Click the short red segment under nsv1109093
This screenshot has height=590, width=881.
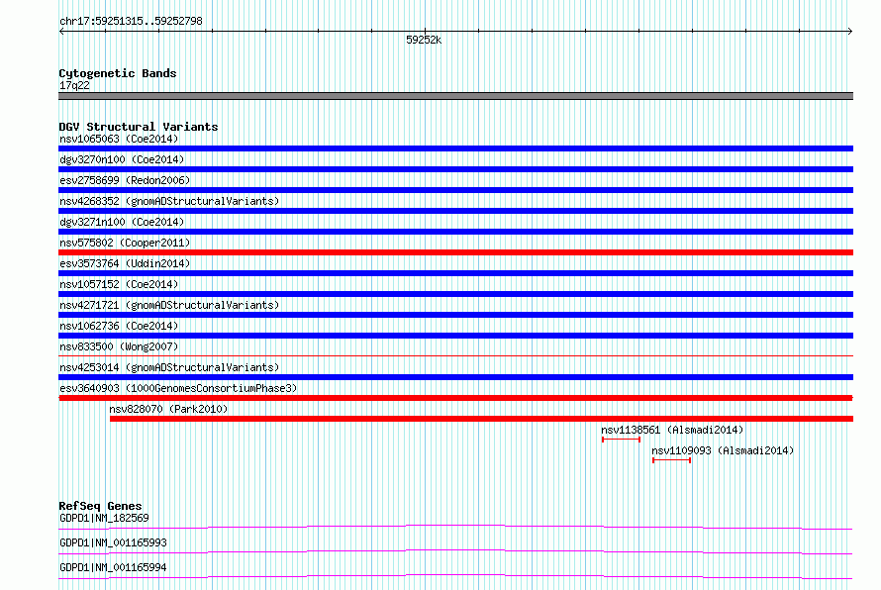671,460
